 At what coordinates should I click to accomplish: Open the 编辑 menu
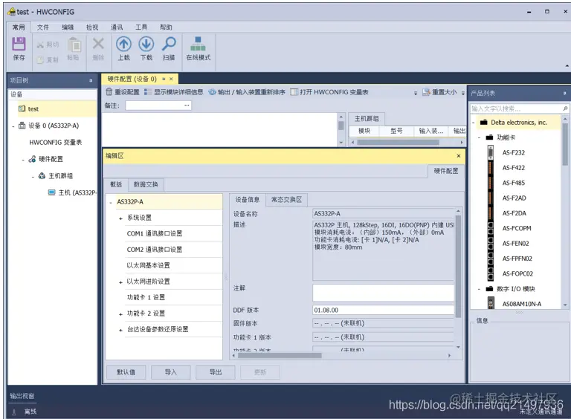(x=68, y=27)
